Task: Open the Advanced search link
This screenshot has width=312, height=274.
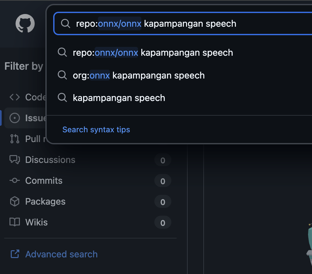Action: [61, 254]
